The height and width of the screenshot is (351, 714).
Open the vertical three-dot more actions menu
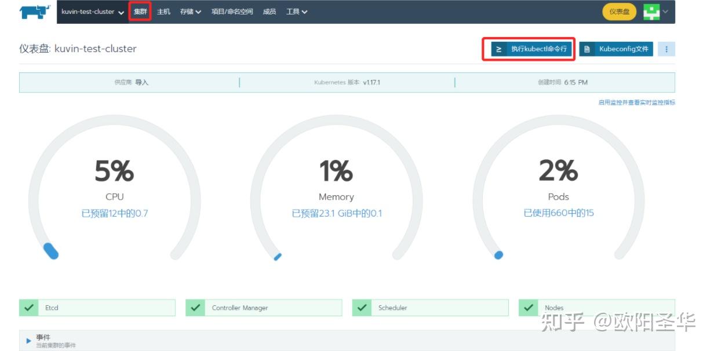[x=666, y=49]
